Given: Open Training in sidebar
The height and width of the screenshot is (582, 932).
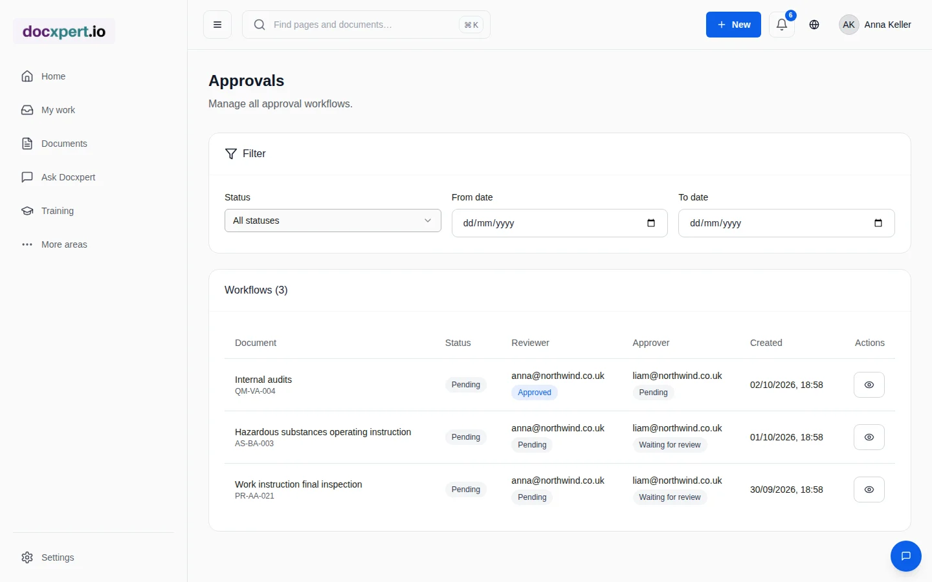Looking at the screenshot, I should click(93, 211).
